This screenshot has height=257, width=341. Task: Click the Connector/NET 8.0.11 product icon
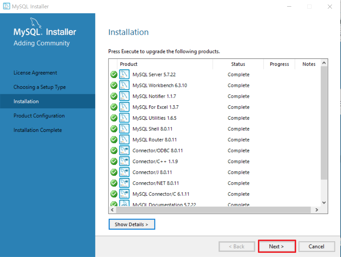[124, 183]
